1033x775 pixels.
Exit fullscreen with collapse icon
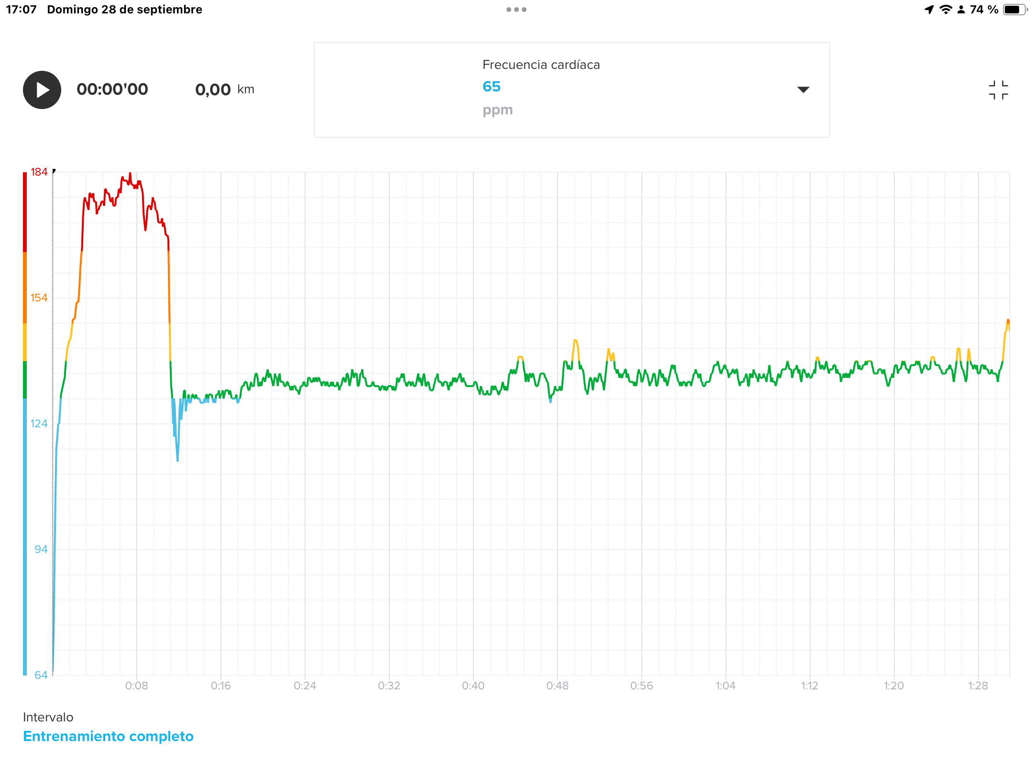pyautogui.click(x=998, y=90)
